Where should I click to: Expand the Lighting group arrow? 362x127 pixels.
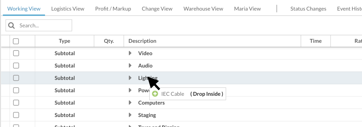(130, 78)
